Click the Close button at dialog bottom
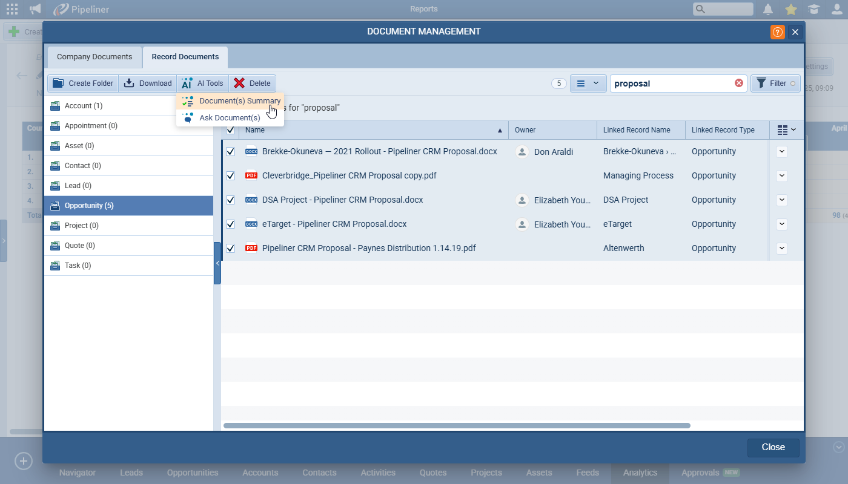The width and height of the screenshot is (848, 484). click(773, 447)
